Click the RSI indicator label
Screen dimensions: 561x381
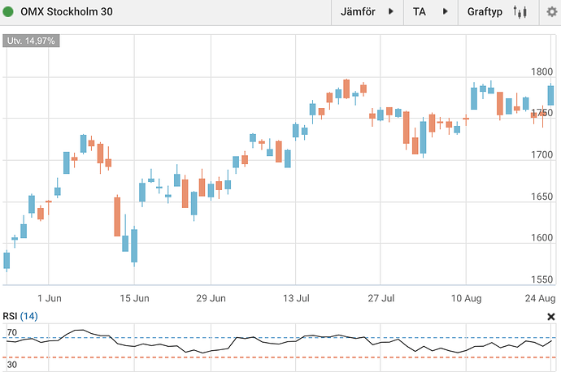[11, 316]
